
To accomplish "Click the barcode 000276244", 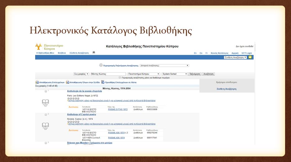I will [152, 133].
